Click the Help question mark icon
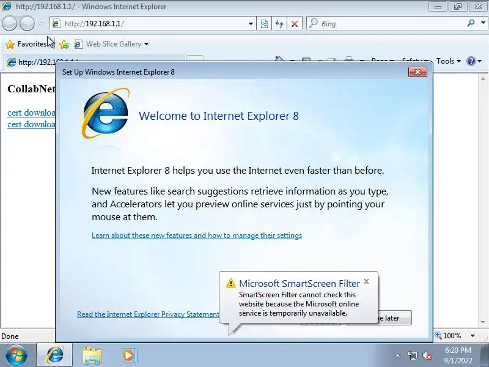The image size is (489, 367). click(471, 61)
